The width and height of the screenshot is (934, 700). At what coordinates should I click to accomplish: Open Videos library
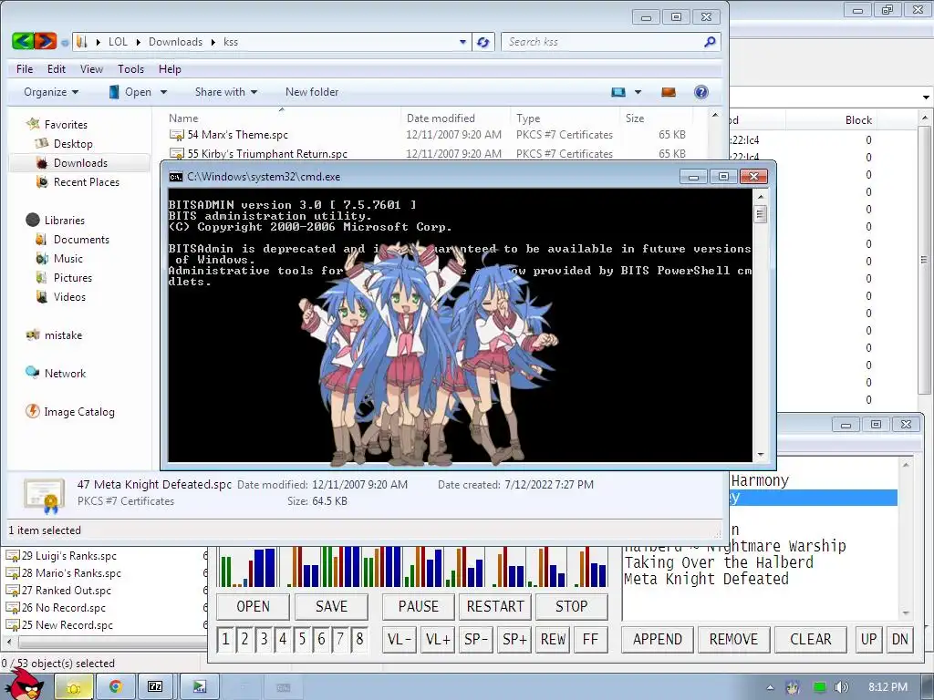pyautogui.click(x=69, y=296)
